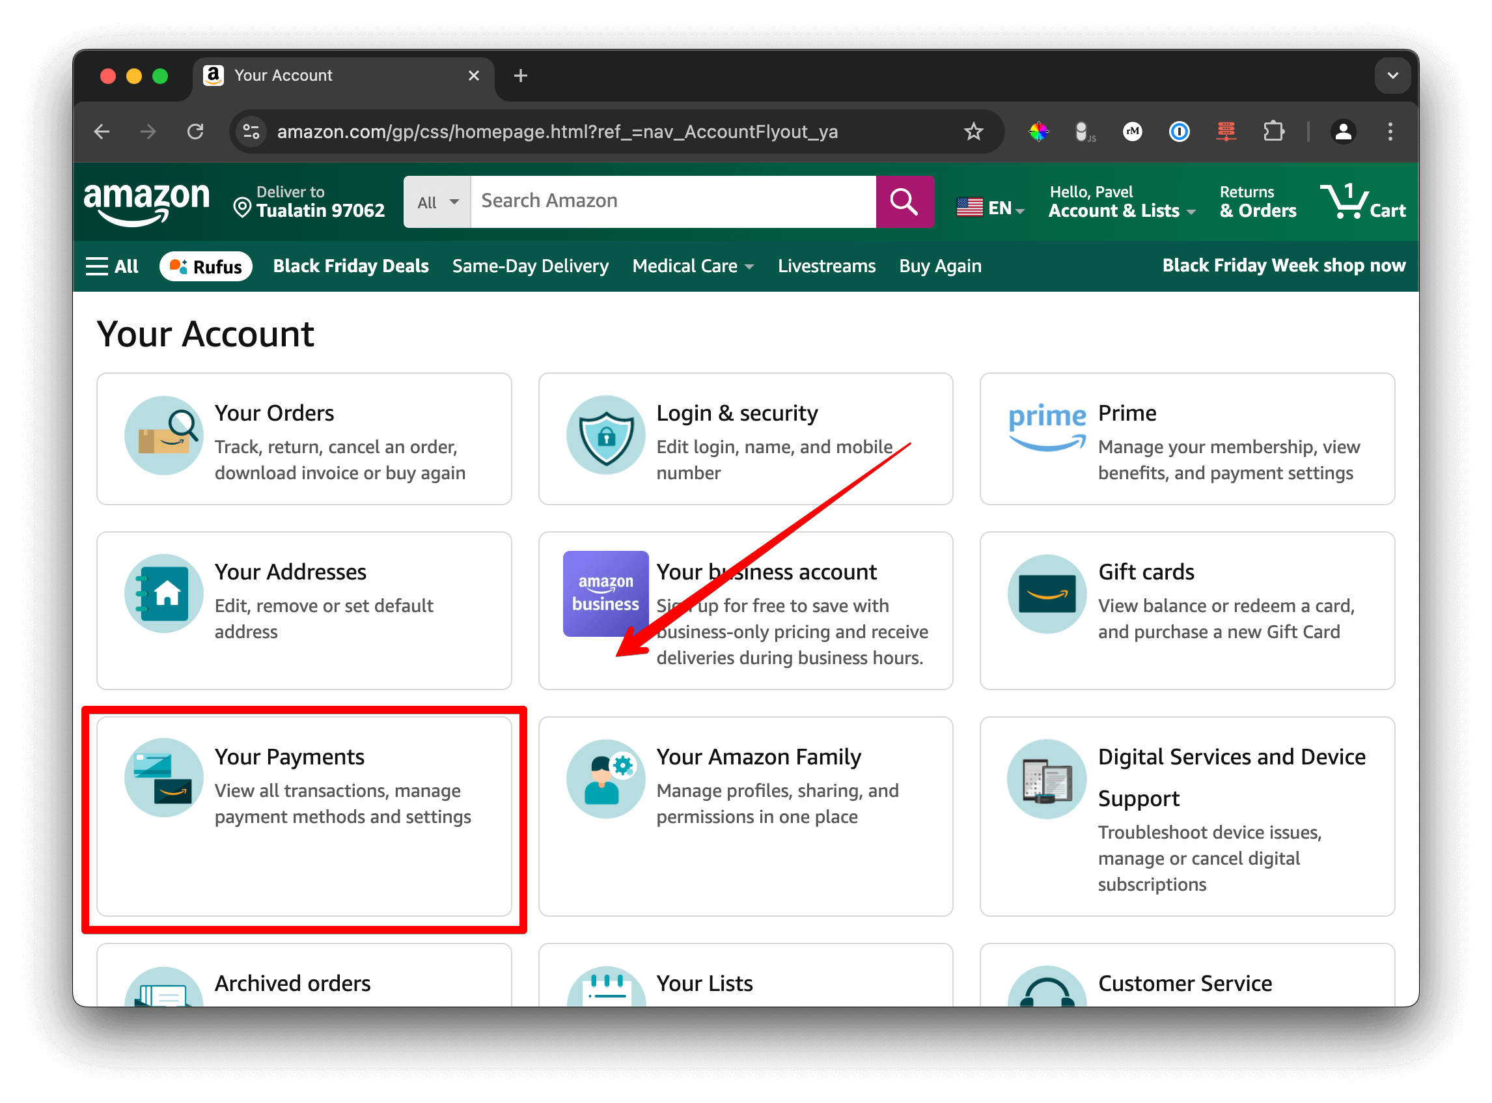The width and height of the screenshot is (1492, 1103).
Task: Click the browser profile avatar icon
Action: tap(1343, 132)
